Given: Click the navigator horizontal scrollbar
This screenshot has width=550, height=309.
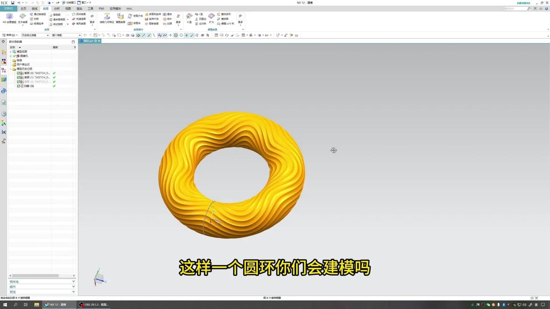Looking at the screenshot, I should click(x=35, y=276).
